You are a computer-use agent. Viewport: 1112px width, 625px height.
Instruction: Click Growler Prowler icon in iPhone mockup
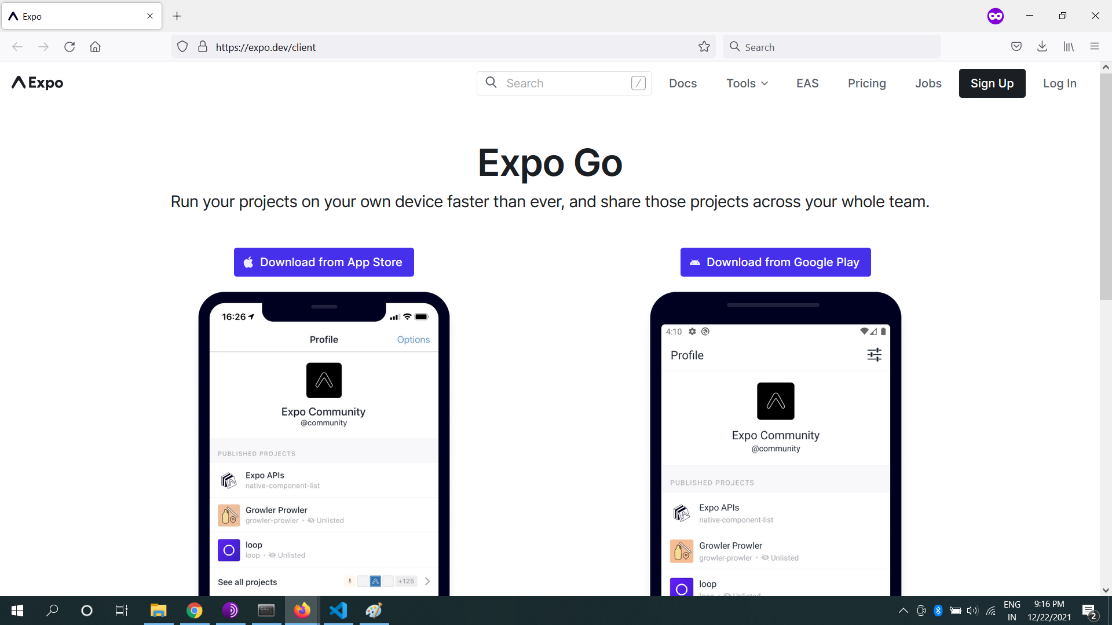point(229,515)
